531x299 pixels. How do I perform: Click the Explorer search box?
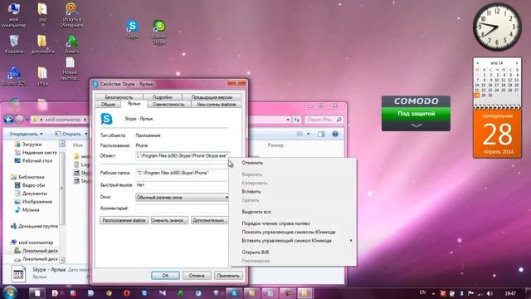(324, 120)
